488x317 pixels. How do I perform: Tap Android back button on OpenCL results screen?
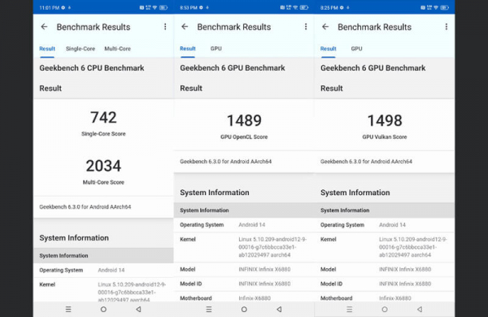(279, 309)
